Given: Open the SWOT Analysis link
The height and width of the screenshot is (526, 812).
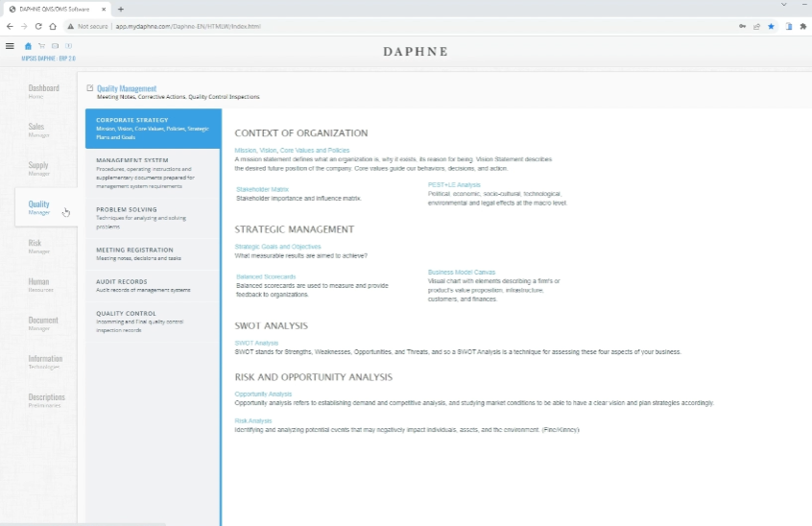Looking at the screenshot, I should coord(256,343).
